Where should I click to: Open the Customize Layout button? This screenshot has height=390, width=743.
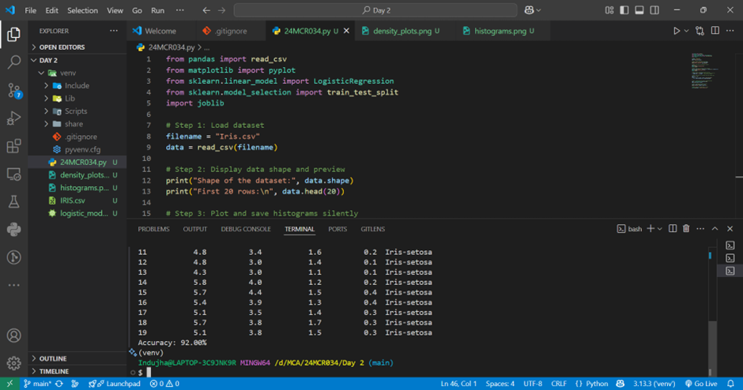[609, 10]
